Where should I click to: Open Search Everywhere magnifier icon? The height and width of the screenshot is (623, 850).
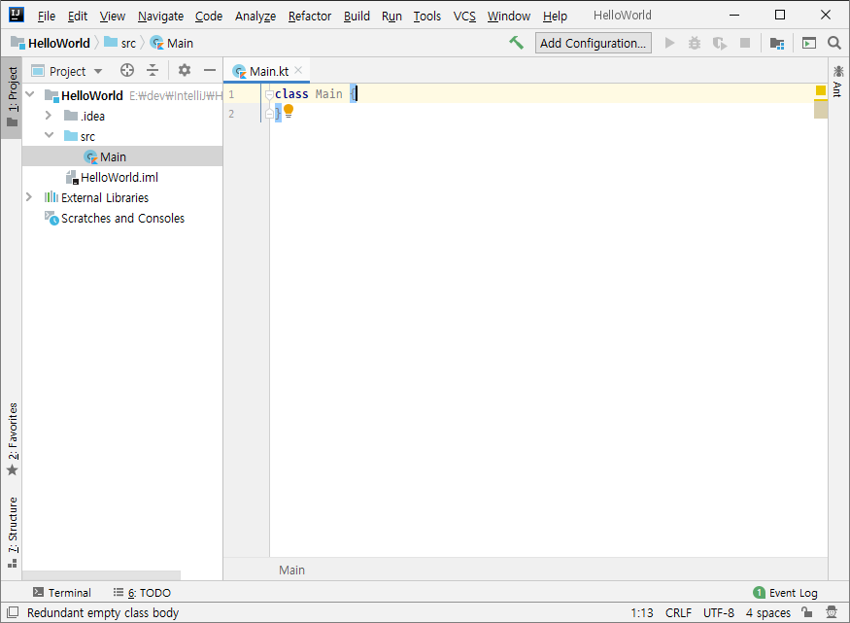pos(834,43)
